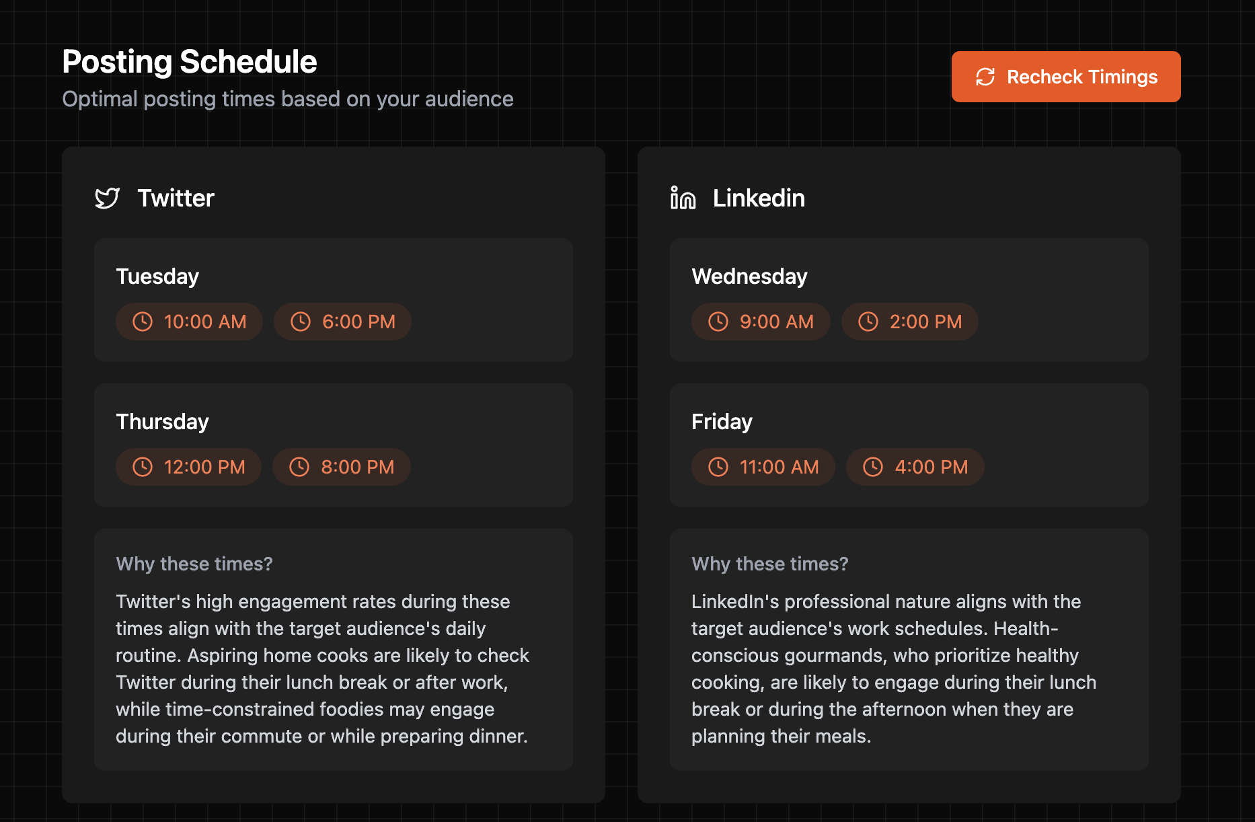Pick the Friday 11:00 AM time chip
The image size is (1255, 822).
(763, 467)
